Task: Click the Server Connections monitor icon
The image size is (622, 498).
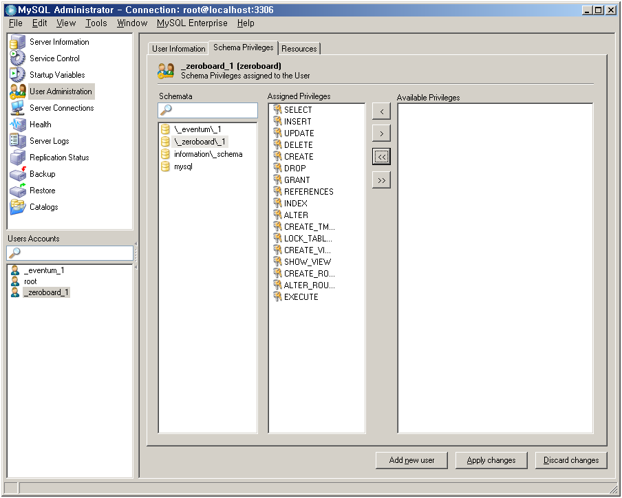Action: pos(17,108)
